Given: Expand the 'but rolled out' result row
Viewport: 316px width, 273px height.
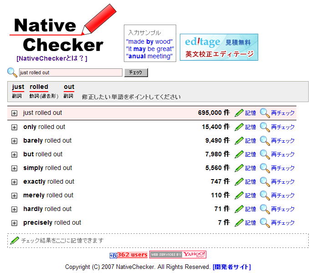Looking at the screenshot, I should pyautogui.click(x=15, y=155).
